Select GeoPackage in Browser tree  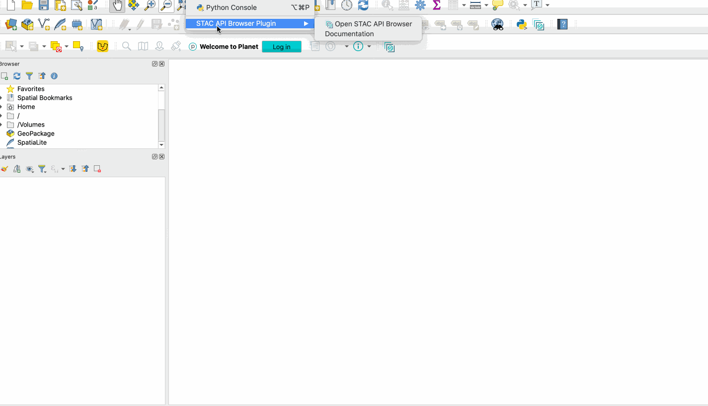coord(36,134)
